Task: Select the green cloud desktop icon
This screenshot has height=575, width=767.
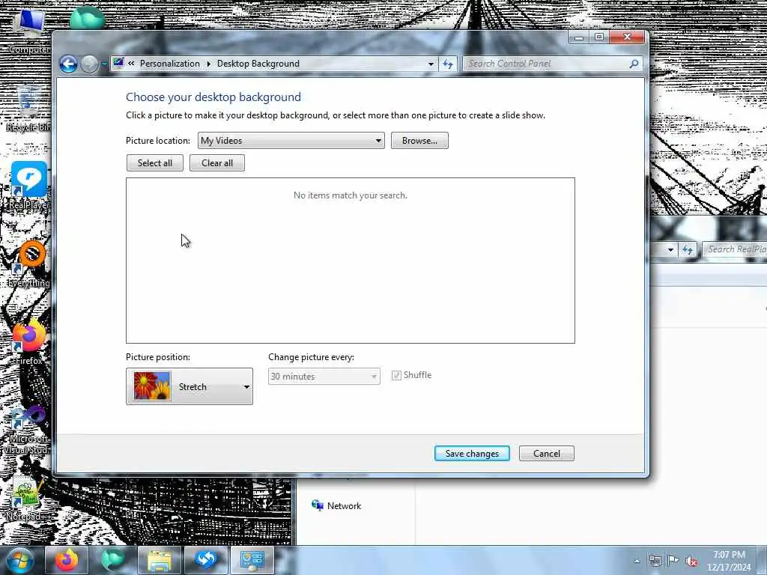Action: pos(87,19)
